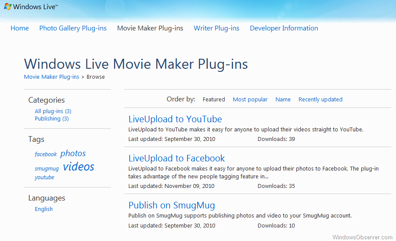Click the smugmug tag

tap(47, 169)
